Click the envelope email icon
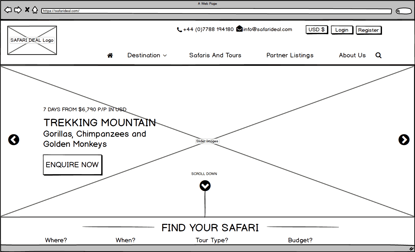 [x=239, y=29]
